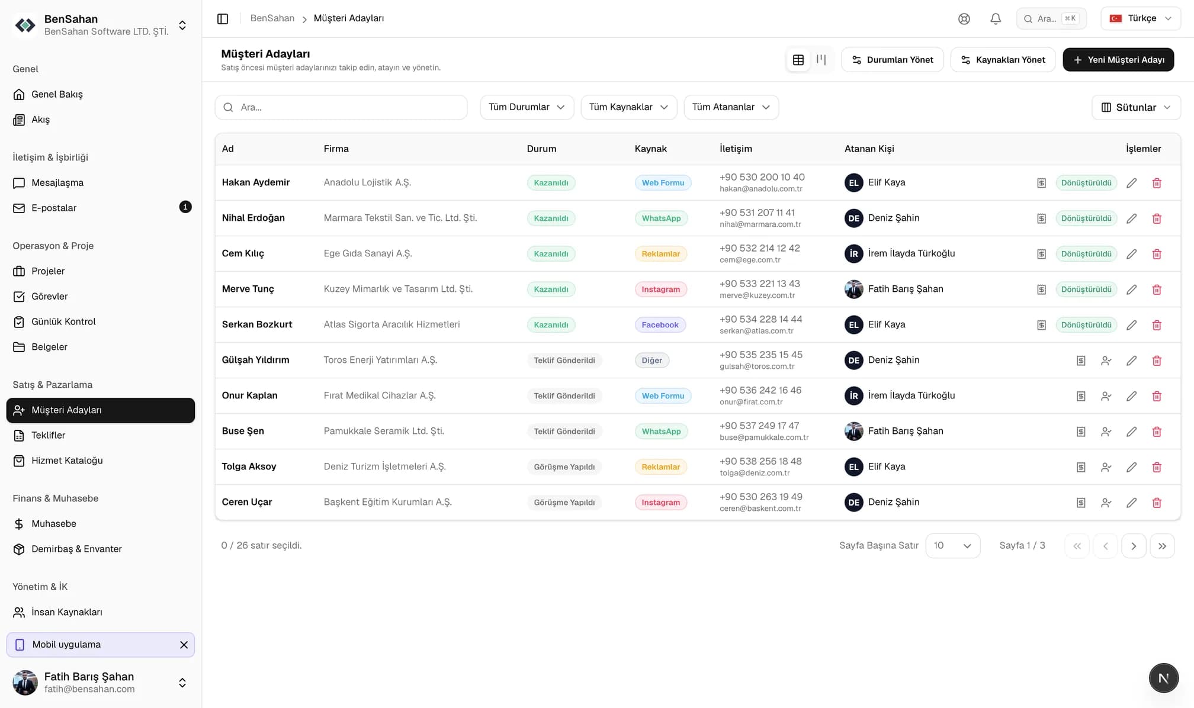Toggle the sidebar panel icon
Image resolution: width=1194 pixels, height=708 pixels.
click(x=223, y=18)
